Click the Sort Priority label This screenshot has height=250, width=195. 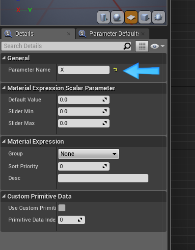23,166
